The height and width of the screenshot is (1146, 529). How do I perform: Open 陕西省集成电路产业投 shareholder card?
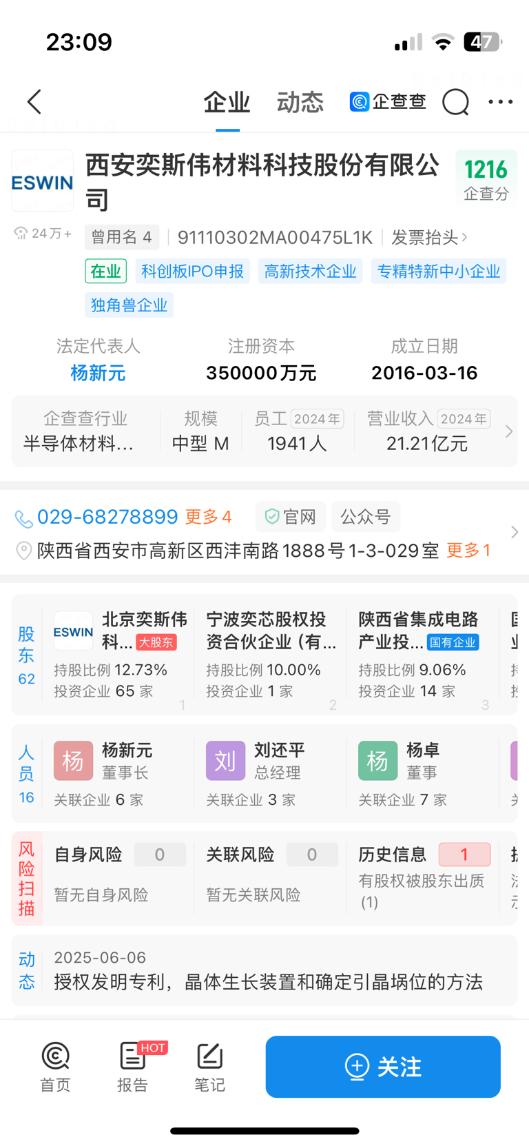422,655
